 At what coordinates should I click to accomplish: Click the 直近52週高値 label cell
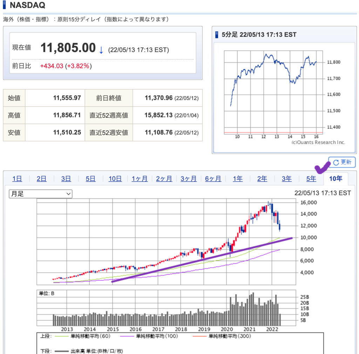pyautogui.click(x=109, y=115)
